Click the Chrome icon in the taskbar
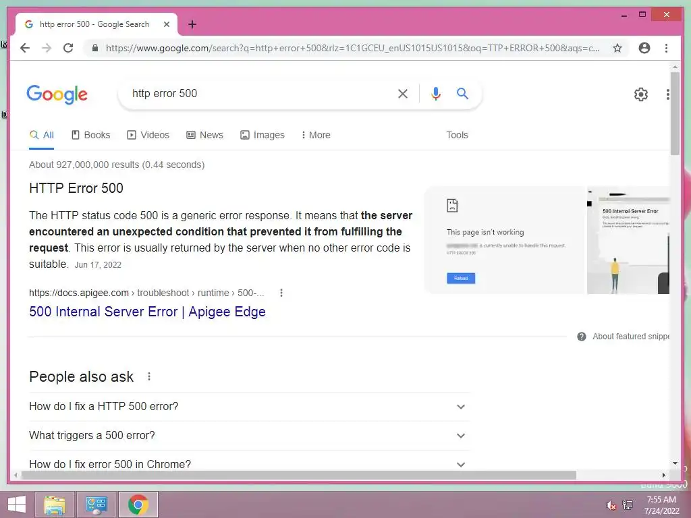The image size is (691, 518). [x=138, y=505]
